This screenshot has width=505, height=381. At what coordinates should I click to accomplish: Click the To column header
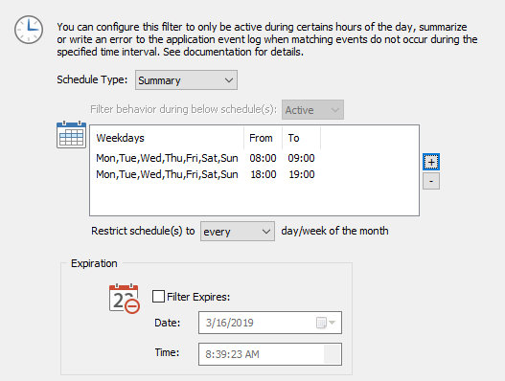pos(301,138)
